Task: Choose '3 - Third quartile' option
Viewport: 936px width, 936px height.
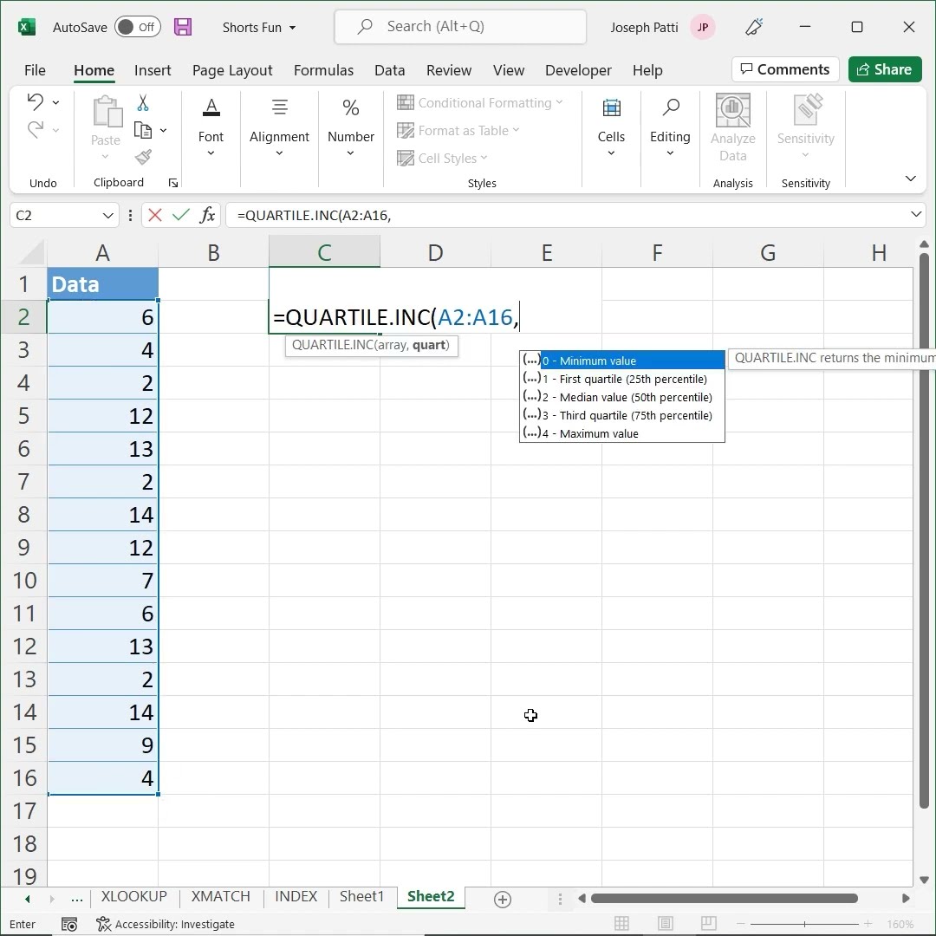Action: 622,415
